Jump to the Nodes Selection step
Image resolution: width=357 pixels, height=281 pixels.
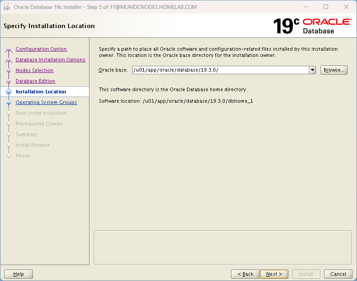(34, 71)
